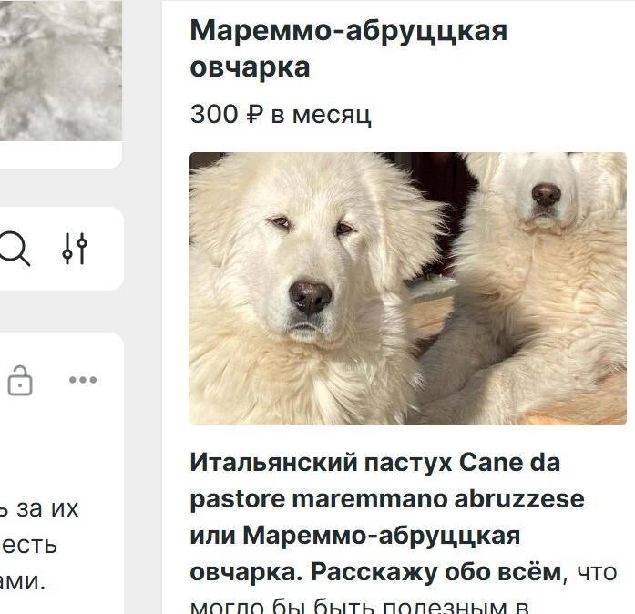Viewport: 635px width, 614px height.
Task: Click the word овчарка in the heading
Action: (250, 67)
